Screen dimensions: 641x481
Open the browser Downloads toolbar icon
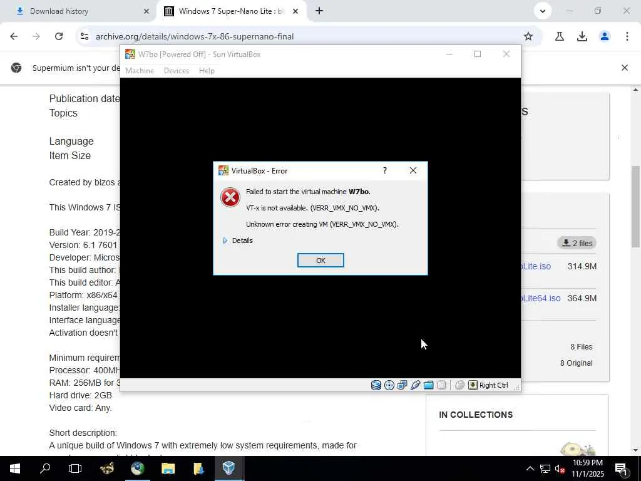[582, 36]
